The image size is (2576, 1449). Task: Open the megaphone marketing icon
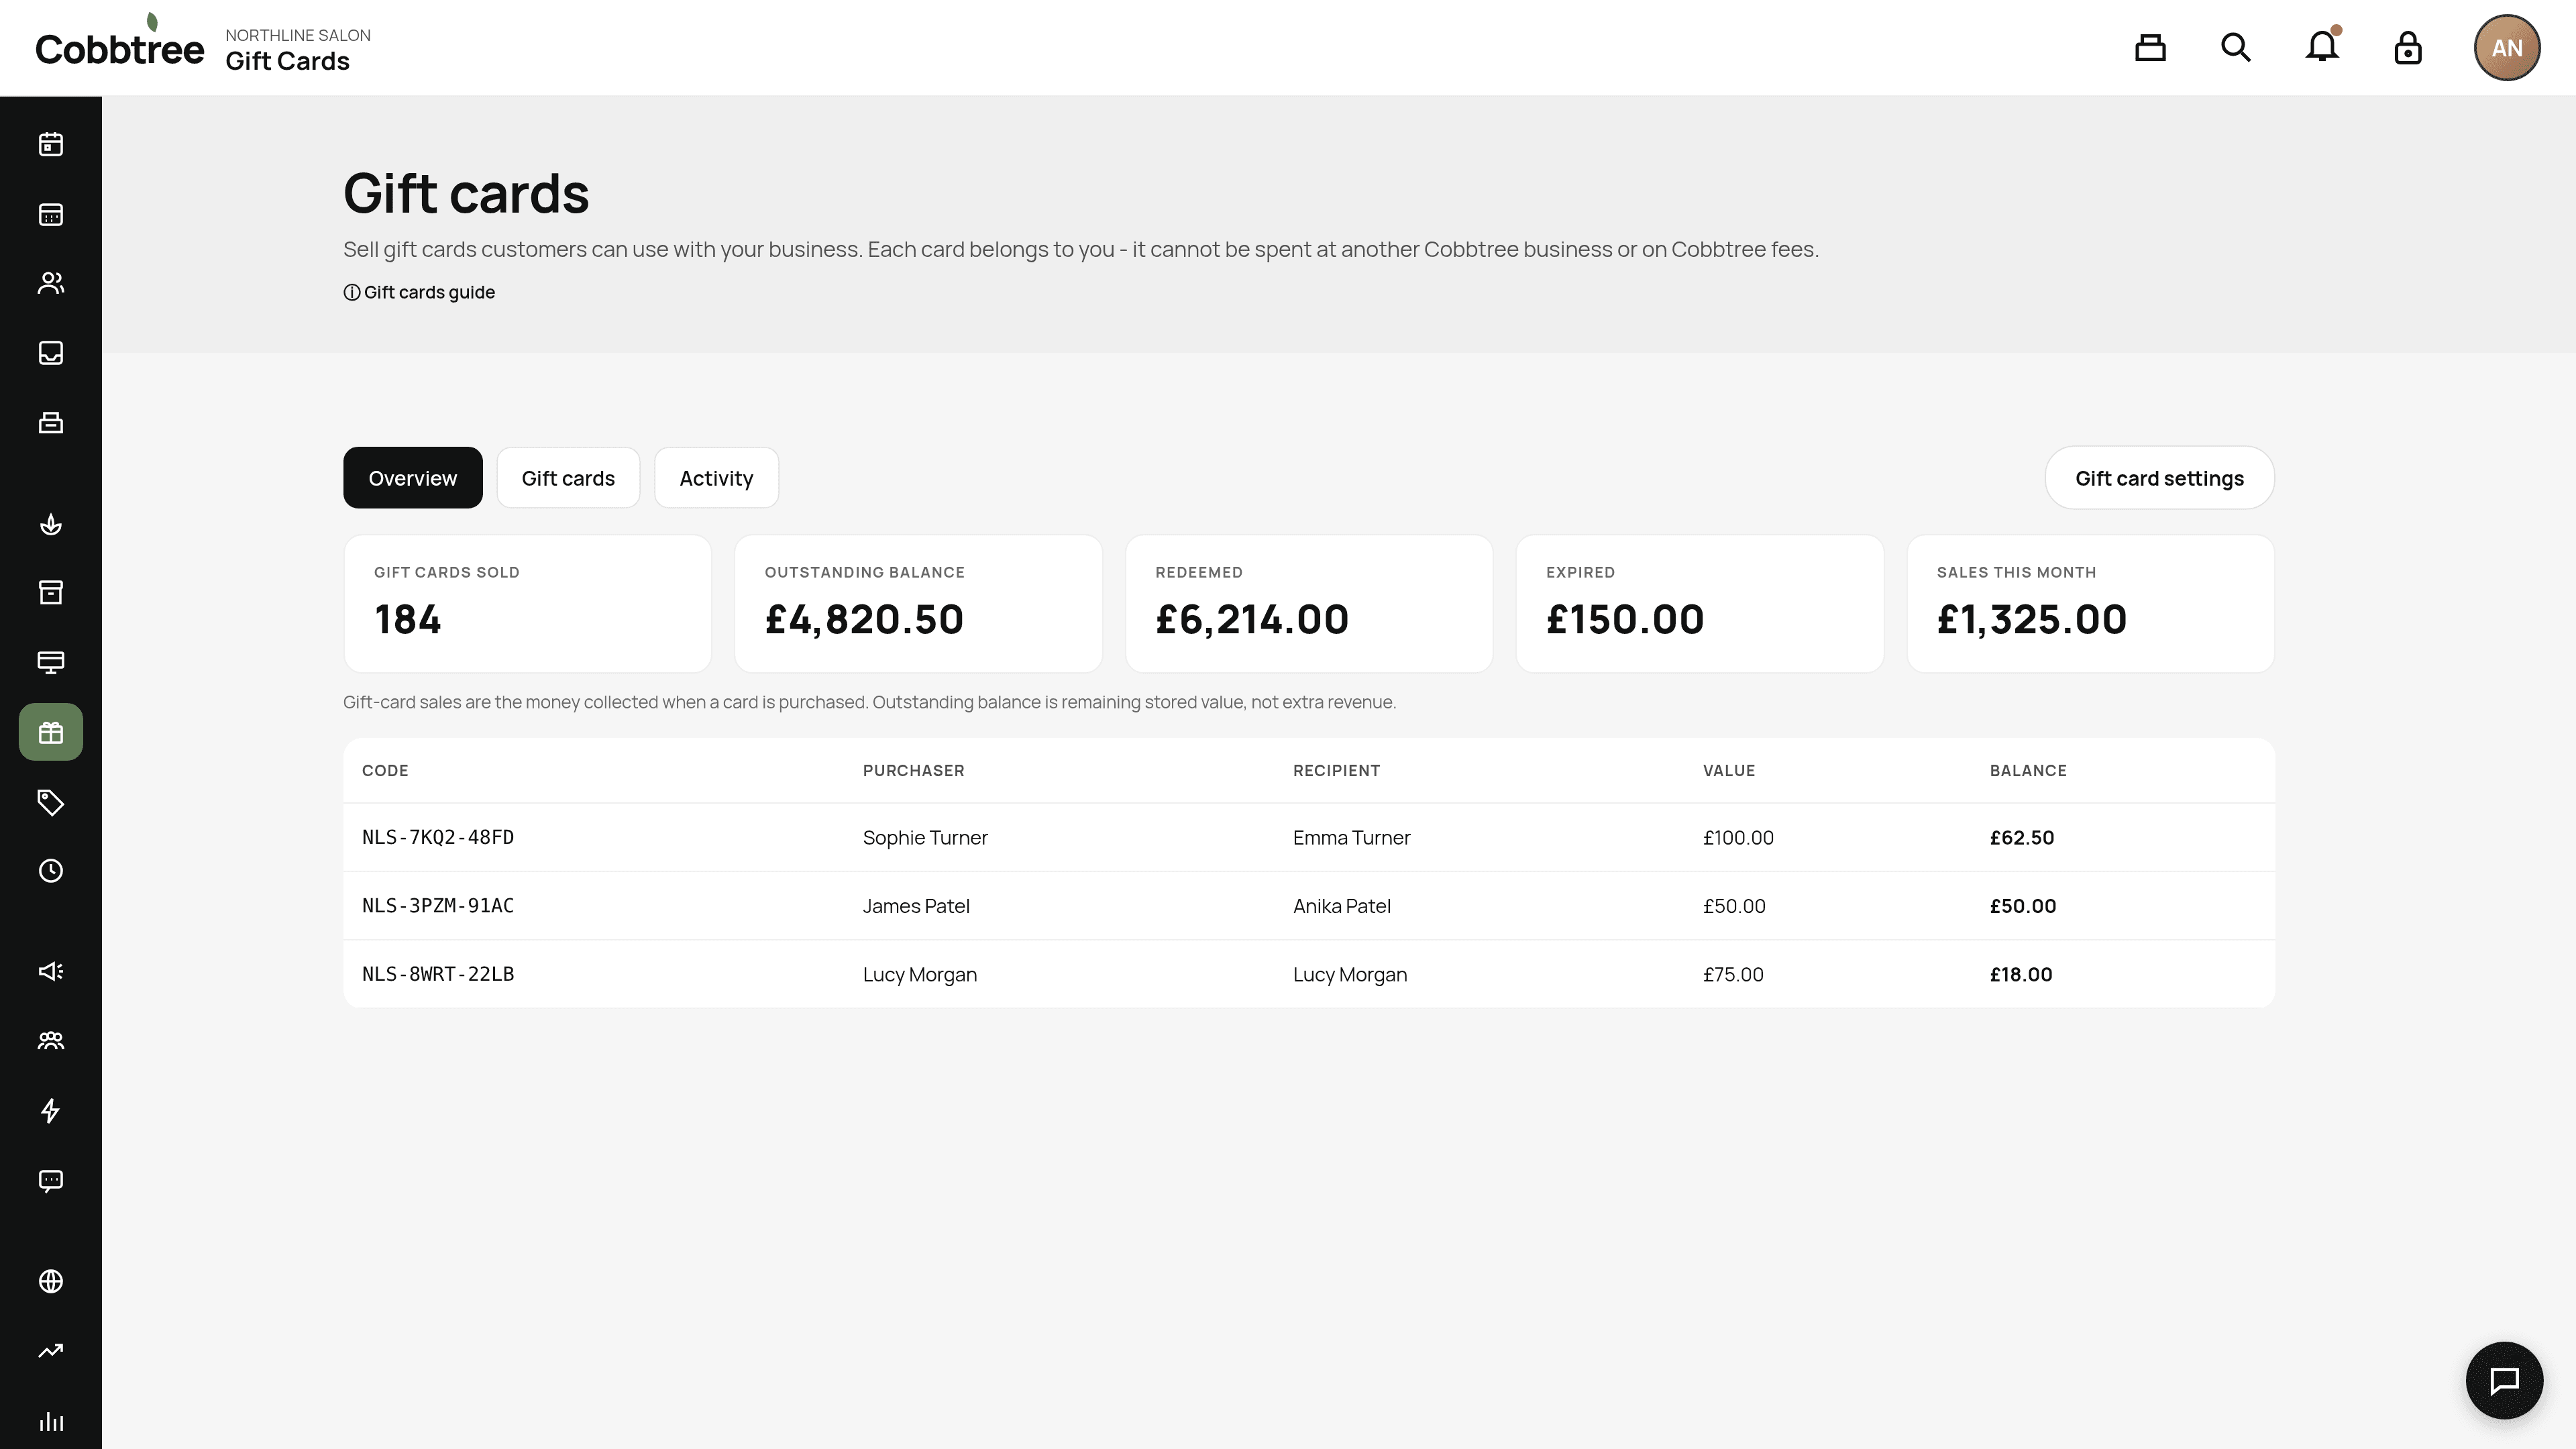[x=51, y=972]
